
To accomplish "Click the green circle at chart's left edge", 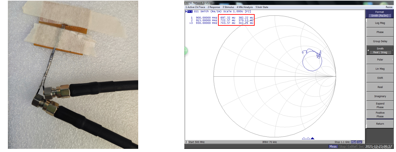I will point(186,50).
